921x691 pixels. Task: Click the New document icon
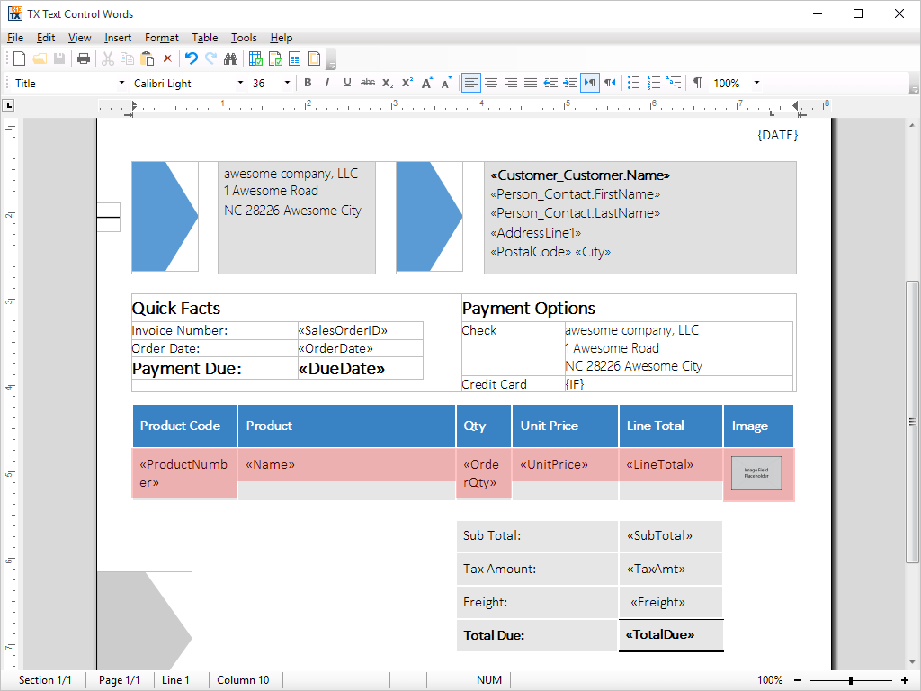[x=19, y=58]
